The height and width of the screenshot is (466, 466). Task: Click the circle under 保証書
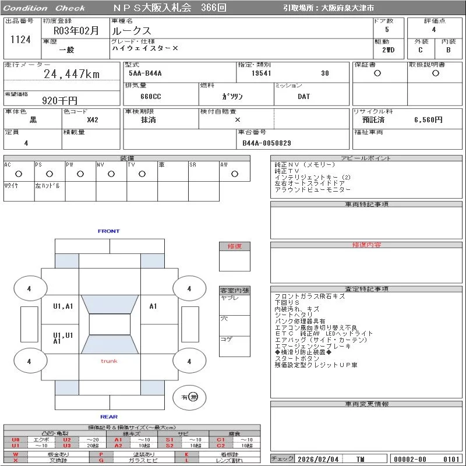pos(377,73)
